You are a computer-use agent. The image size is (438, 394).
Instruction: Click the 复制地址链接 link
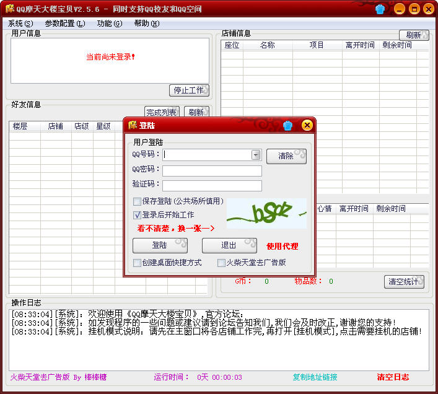(x=315, y=377)
